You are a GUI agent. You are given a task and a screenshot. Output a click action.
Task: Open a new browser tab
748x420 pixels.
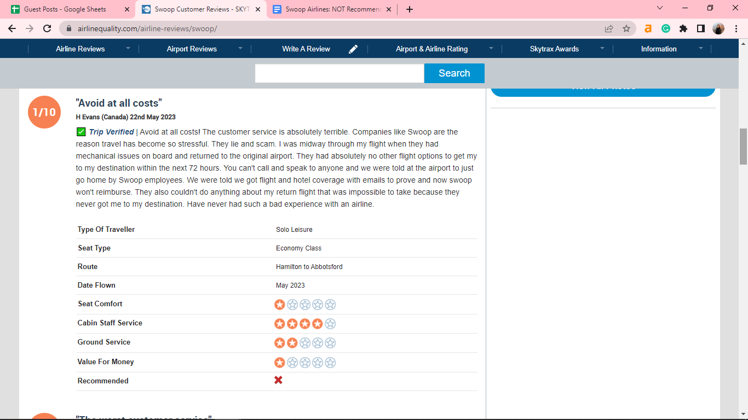(x=410, y=9)
